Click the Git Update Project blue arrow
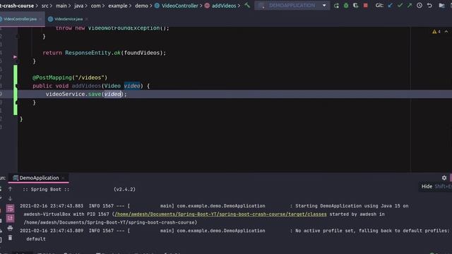Viewport: 452px width, 254px height. click(x=390, y=6)
